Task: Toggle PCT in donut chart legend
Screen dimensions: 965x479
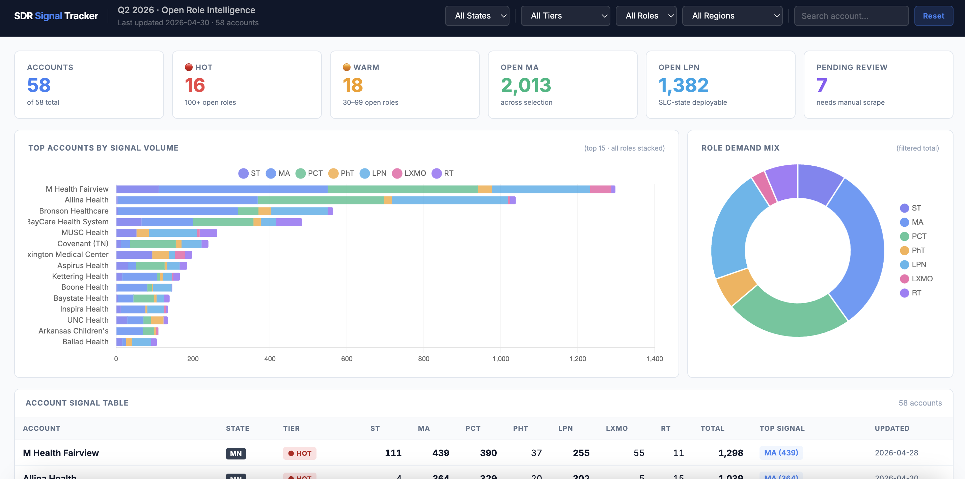Action: [x=913, y=236]
